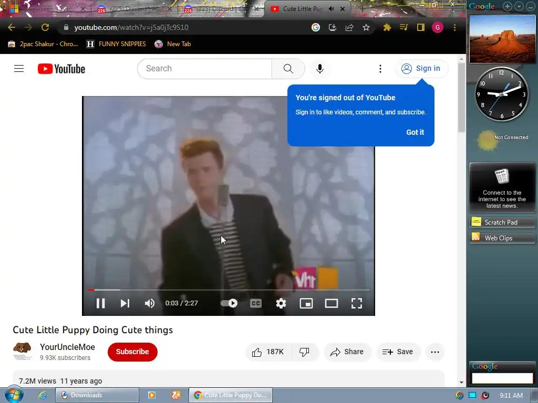Open a new browser tab
This screenshot has height=403, width=538.
pyautogui.click(x=363, y=9)
